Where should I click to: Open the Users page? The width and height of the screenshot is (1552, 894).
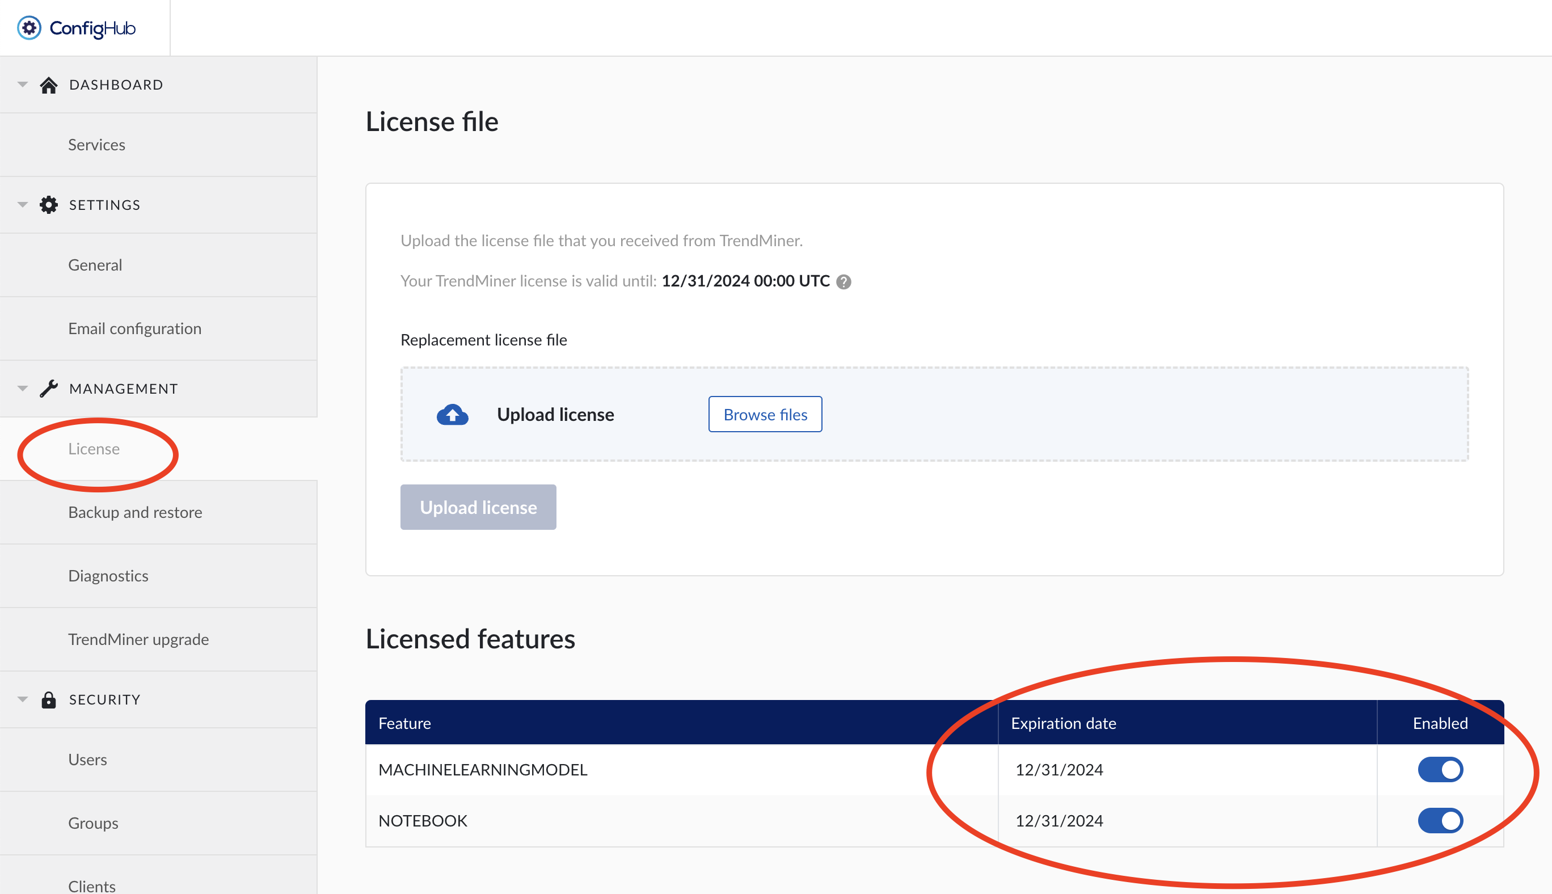(x=158, y=760)
